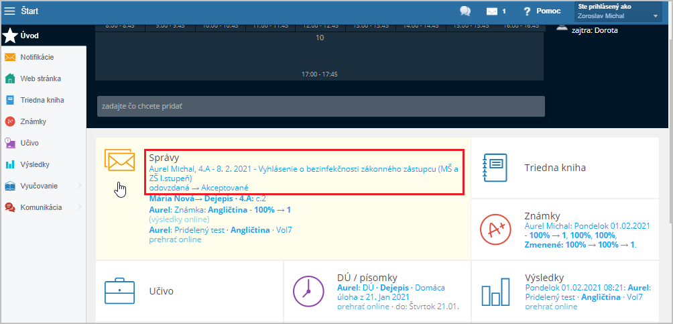The width and height of the screenshot is (673, 324).
Task: Open Aurel Známka Angličtina 100% message
Action: pos(220,210)
